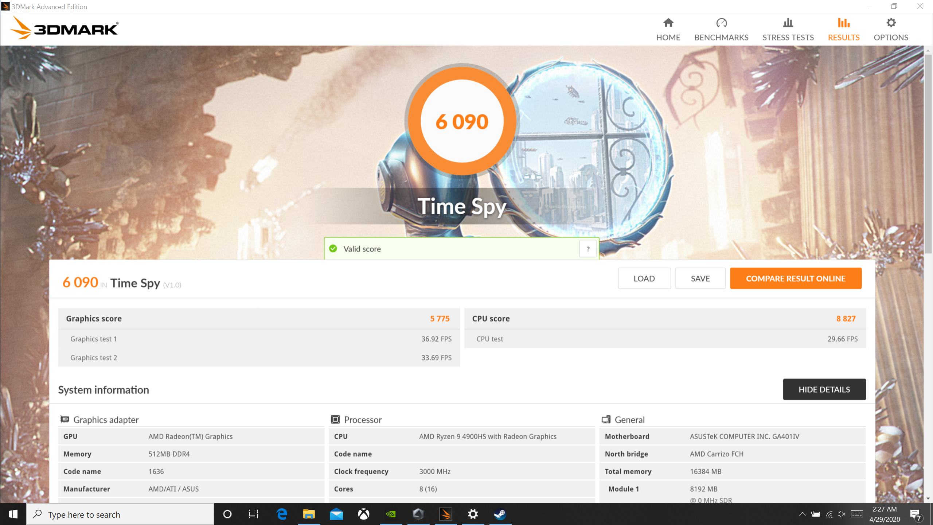
Task: Click the valid score help question mark
Action: [x=587, y=249]
